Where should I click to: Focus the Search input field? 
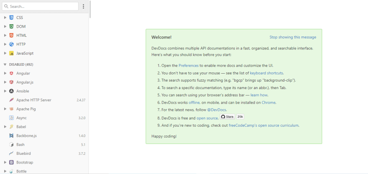(40, 6)
